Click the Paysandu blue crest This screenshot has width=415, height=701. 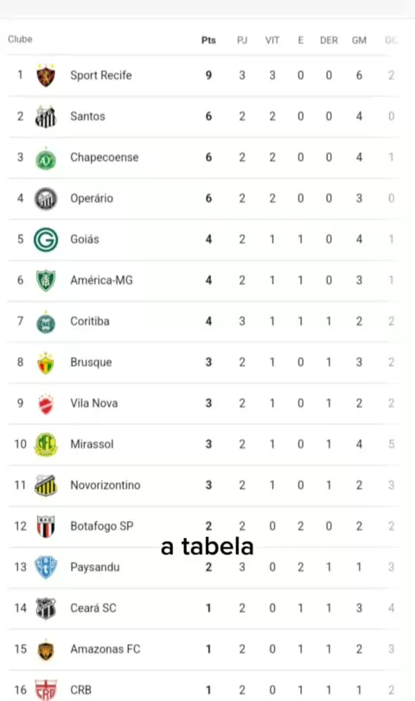[46, 568]
